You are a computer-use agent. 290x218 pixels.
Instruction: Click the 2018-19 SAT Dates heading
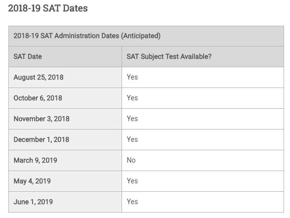(x=48, y=8)
